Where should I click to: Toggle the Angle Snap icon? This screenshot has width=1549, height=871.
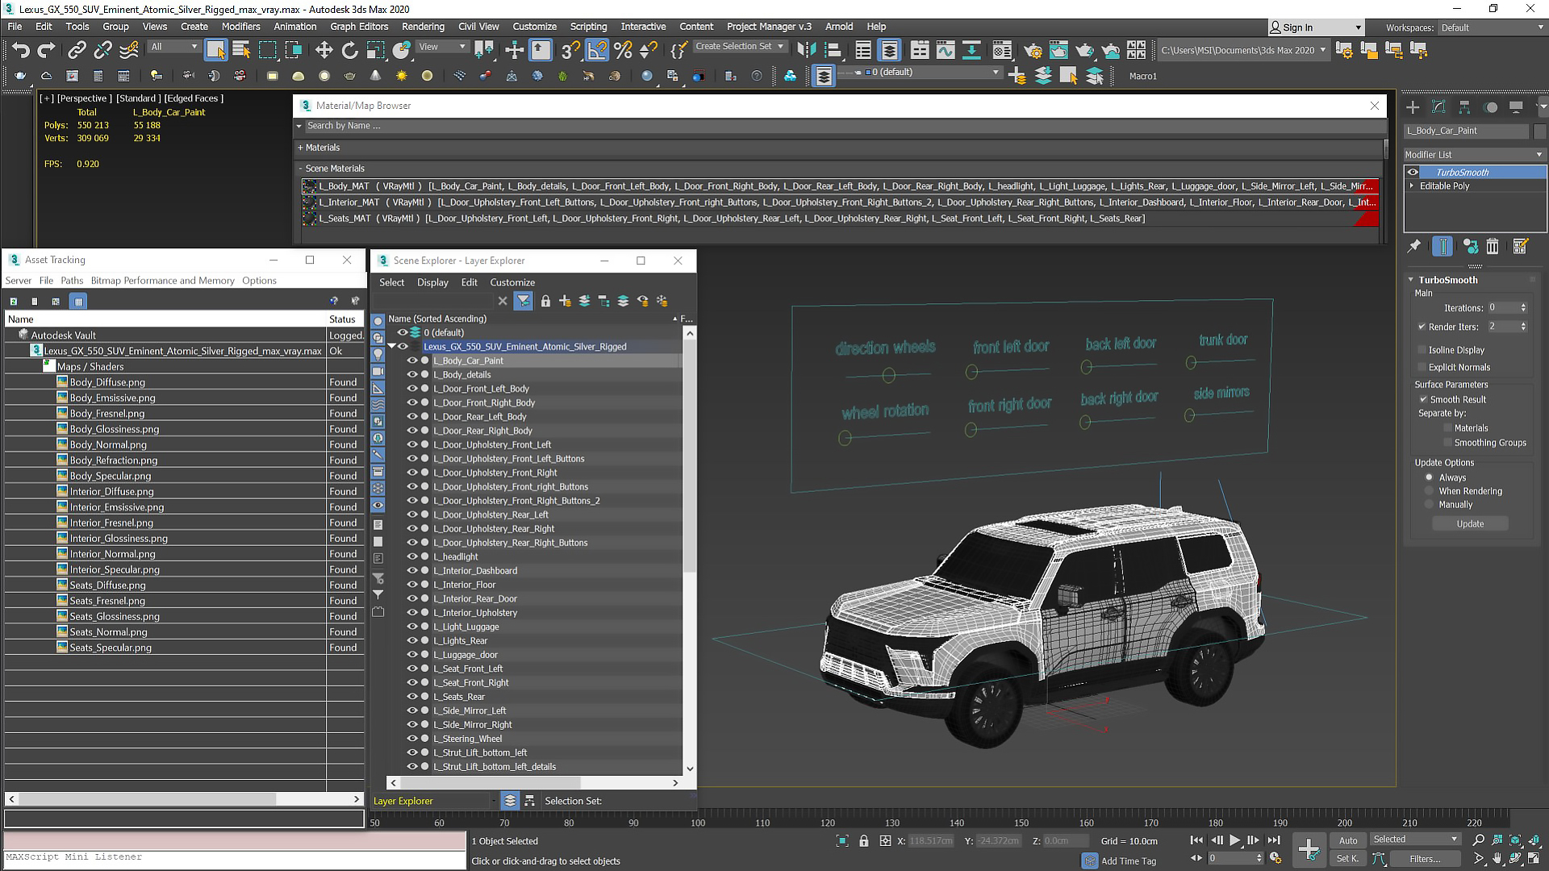pos(597,50)
